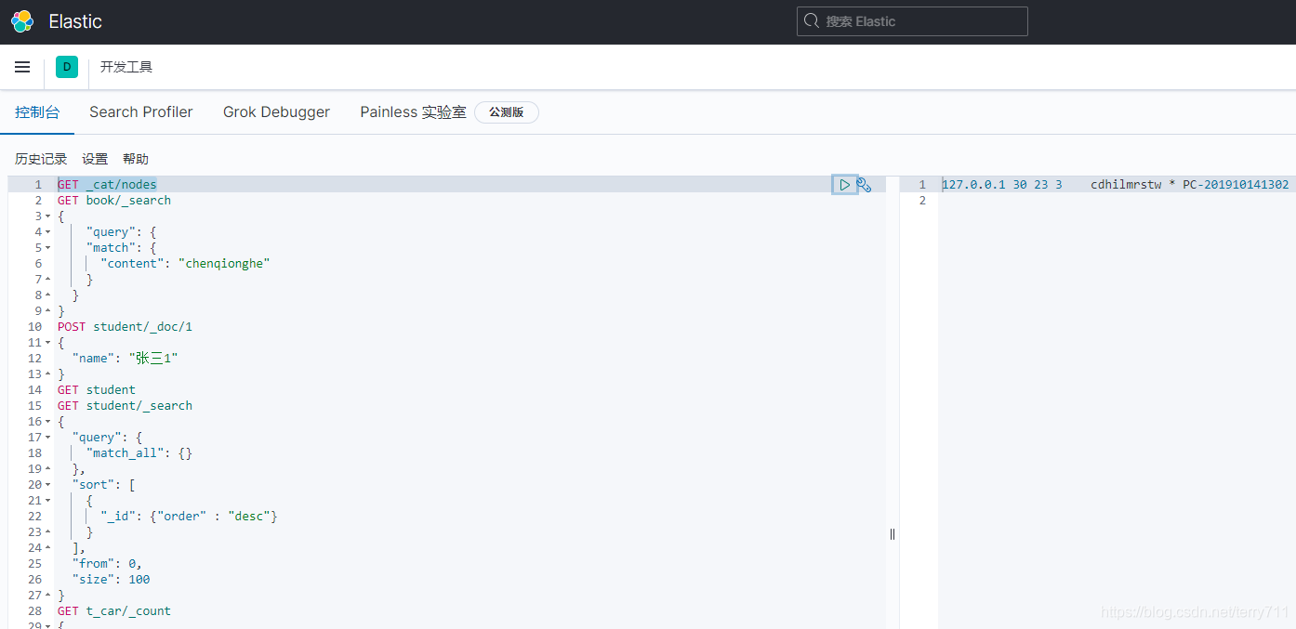Collapse the fold arrow on line 16

click(48, 422)
